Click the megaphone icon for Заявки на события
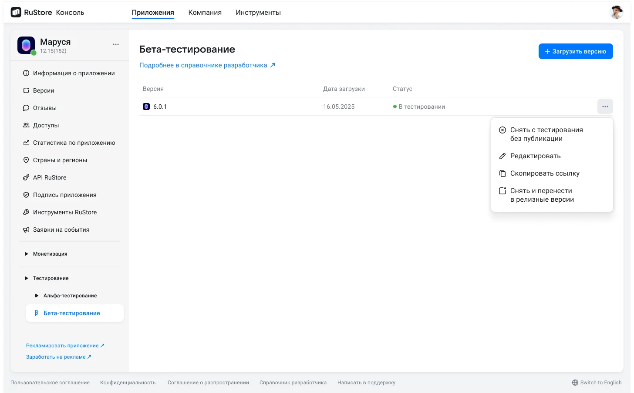The image size is (634, 393). point(26,230)
